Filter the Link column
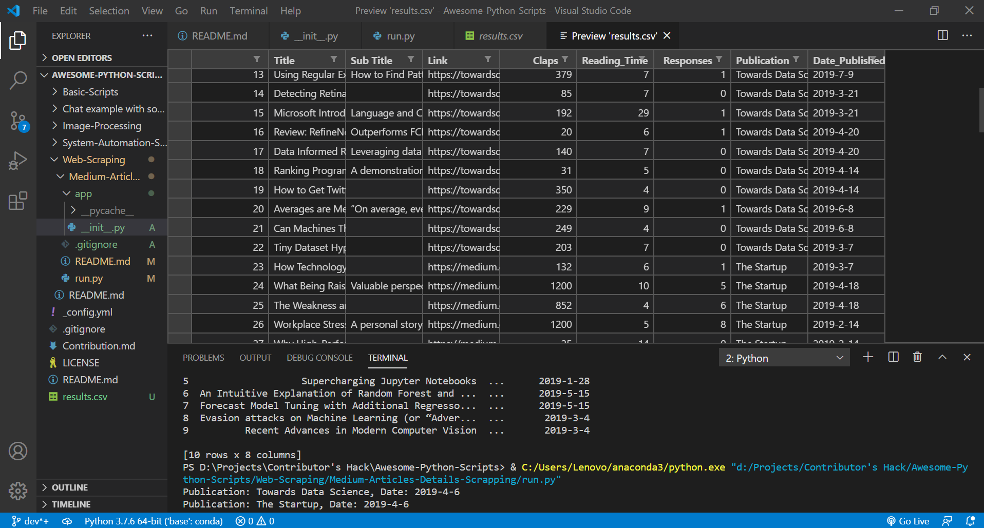Image resolution: width=984 pixels, height=528 pixels. click(488, 60)
